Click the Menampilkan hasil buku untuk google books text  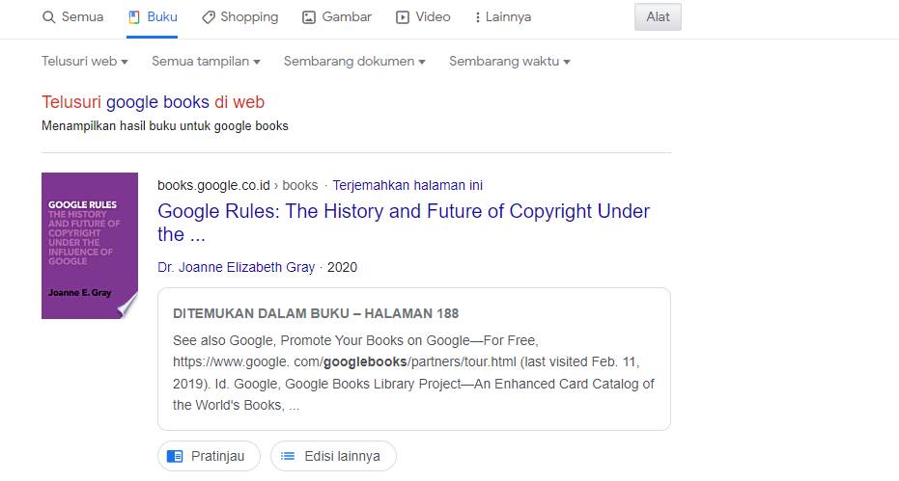(164, 126)
